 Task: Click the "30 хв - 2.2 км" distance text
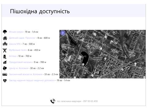[37, 68]
